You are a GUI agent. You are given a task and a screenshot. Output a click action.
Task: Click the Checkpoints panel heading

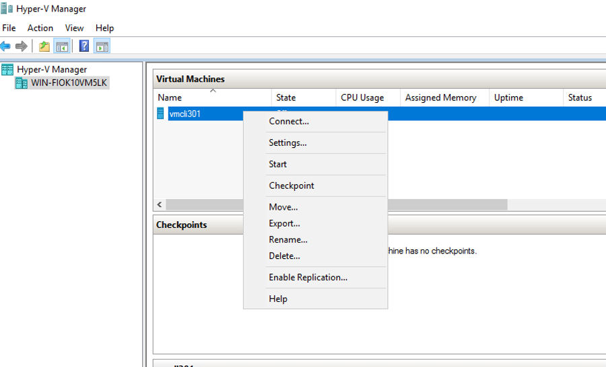point(181,225)
